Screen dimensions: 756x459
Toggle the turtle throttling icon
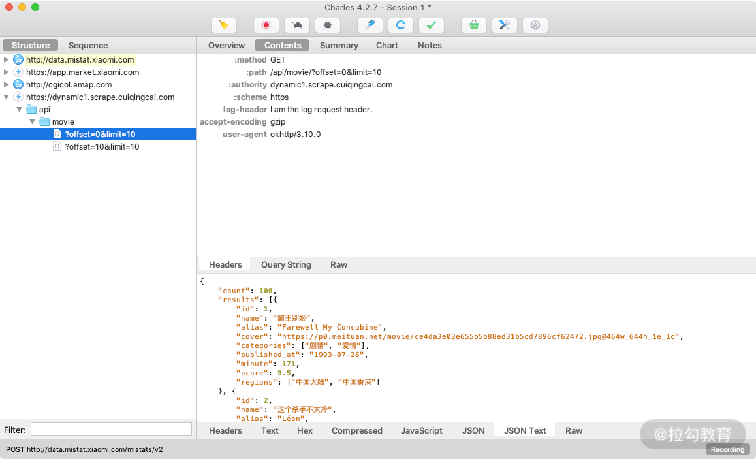(297, 25)
